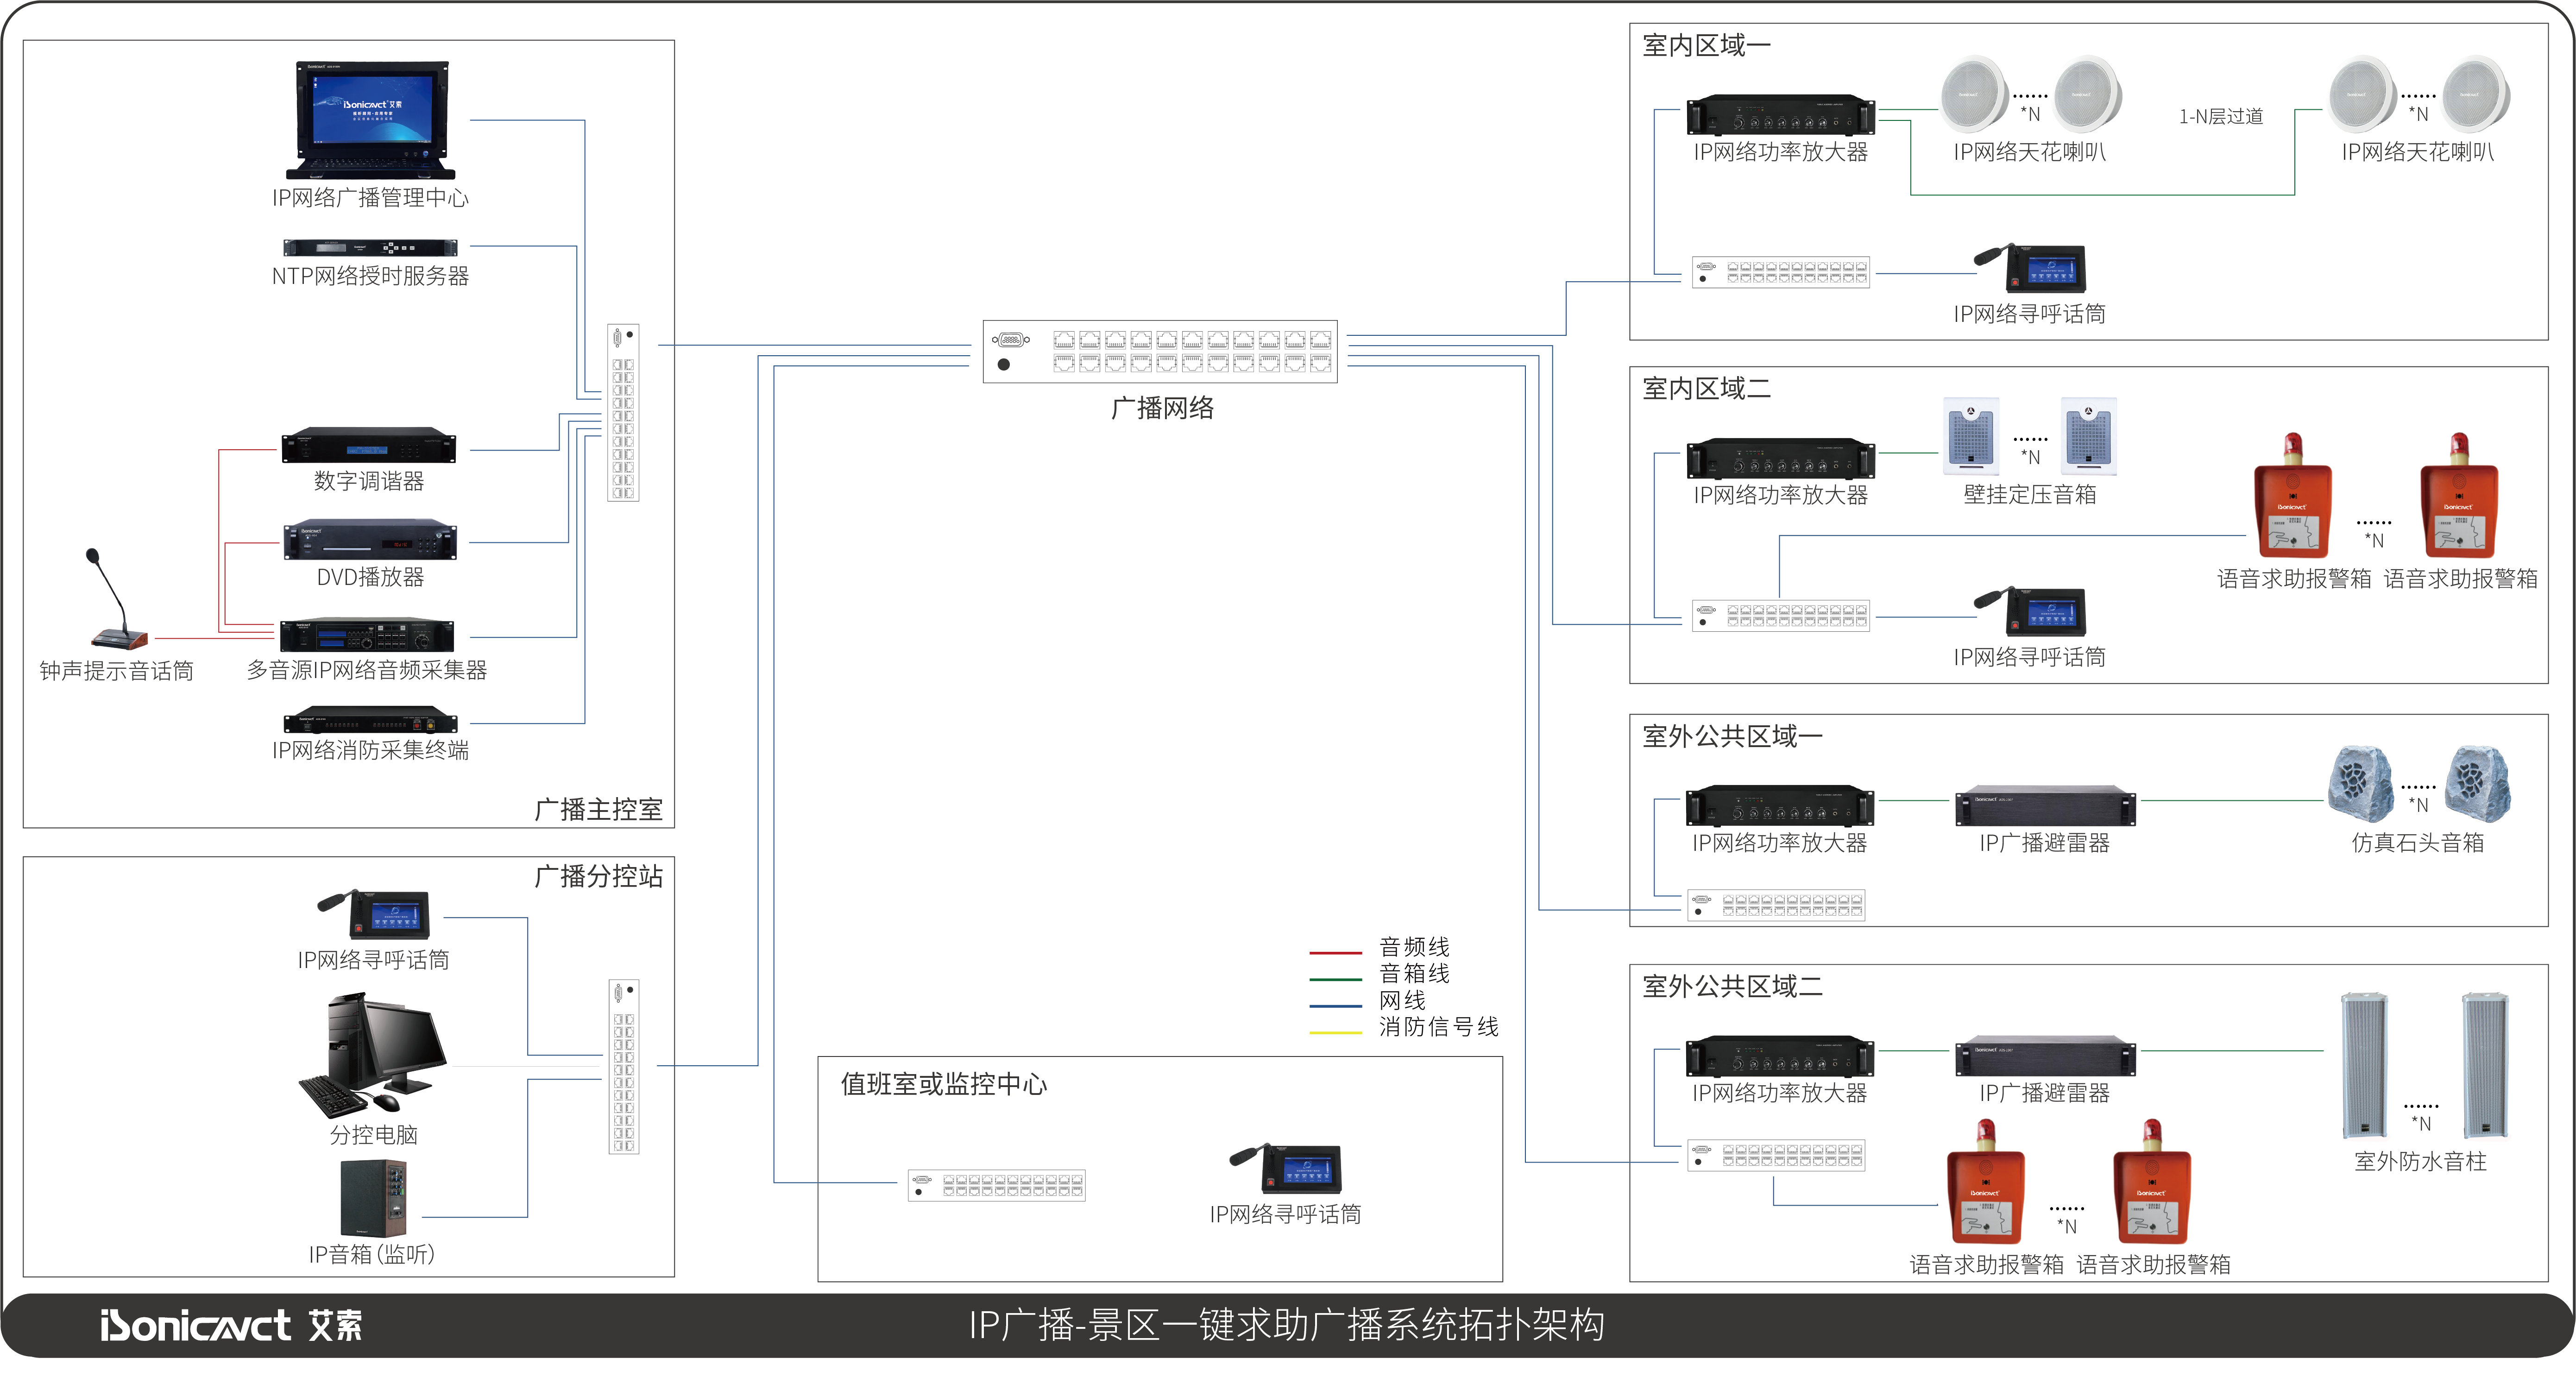This screenshot has height=1377, width=2576.
Task: Click the IP音箱(监听) speaker icon
Action: pos(373,1198)
